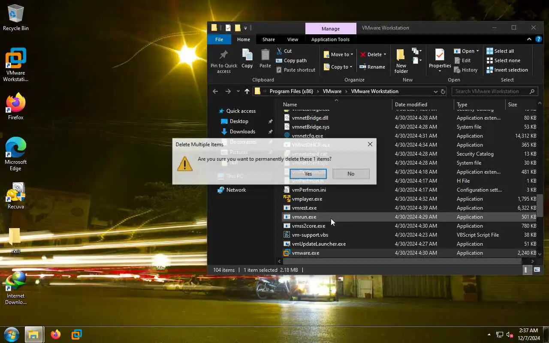Open Quick Access Toolbar customize dropdown
Screen dimensions: 549x343
tap(245, 28)
